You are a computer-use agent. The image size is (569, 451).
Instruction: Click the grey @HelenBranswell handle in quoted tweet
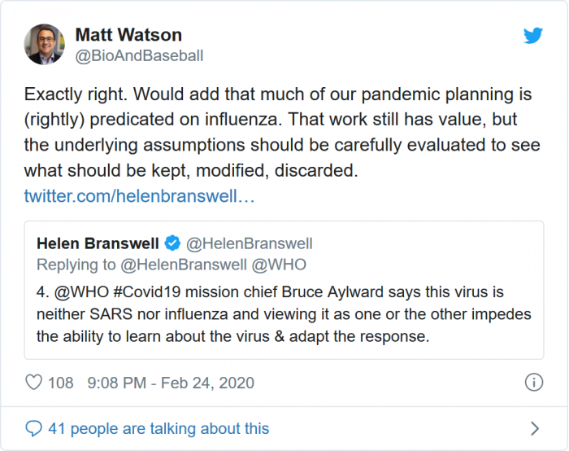(250, 243)
